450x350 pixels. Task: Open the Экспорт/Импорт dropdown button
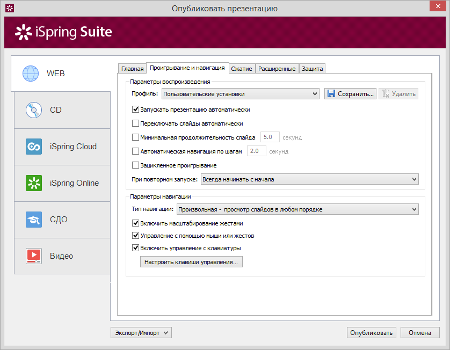coord(141,333)
